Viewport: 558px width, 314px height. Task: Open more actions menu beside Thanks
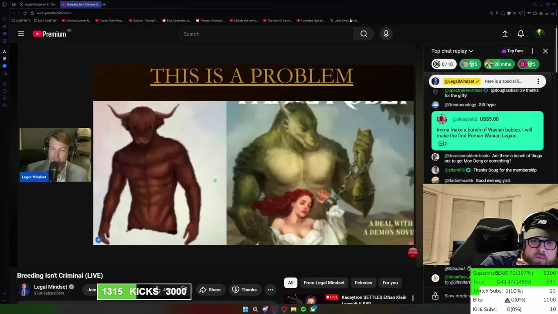point(270,290)
